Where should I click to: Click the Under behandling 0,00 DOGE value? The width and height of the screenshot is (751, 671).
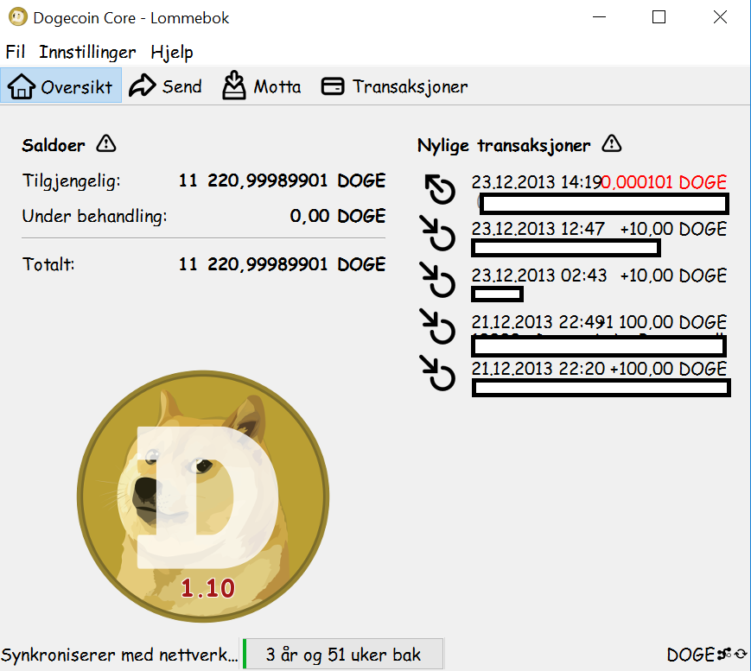[337, 216]
